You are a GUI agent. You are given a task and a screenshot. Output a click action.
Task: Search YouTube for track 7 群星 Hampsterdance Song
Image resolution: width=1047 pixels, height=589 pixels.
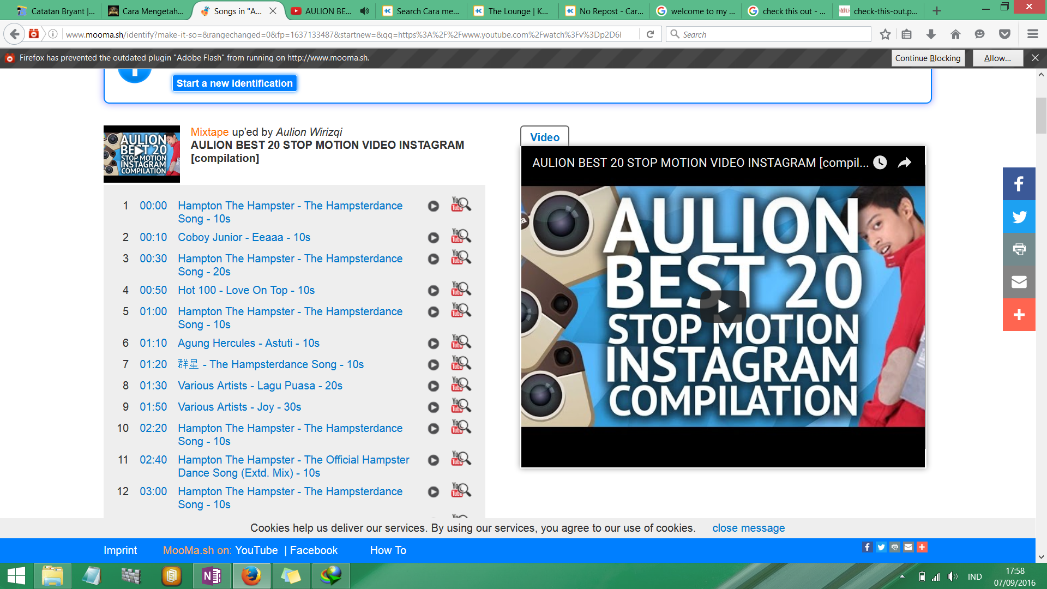tap(461, 363)
